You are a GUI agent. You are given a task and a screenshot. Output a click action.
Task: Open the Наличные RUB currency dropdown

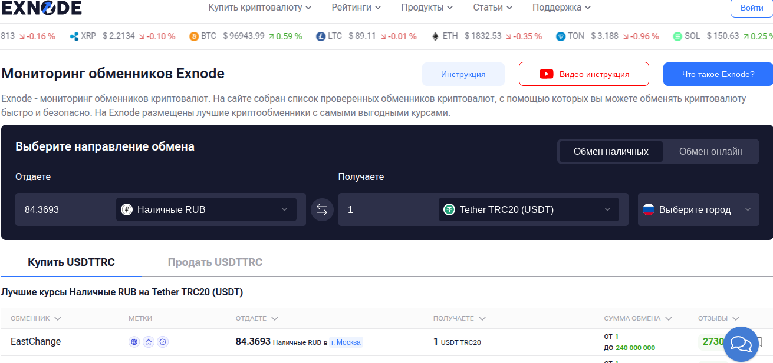point(206,209)
